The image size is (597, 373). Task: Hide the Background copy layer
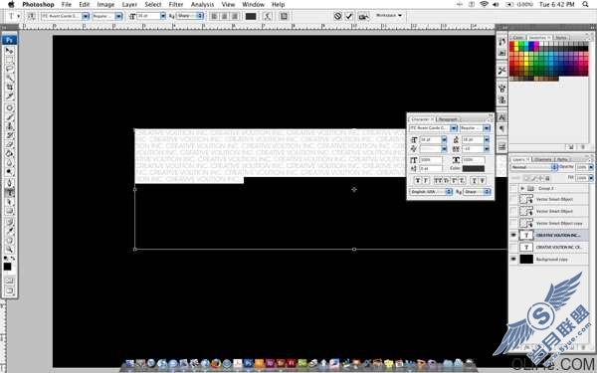coord(513,259)
